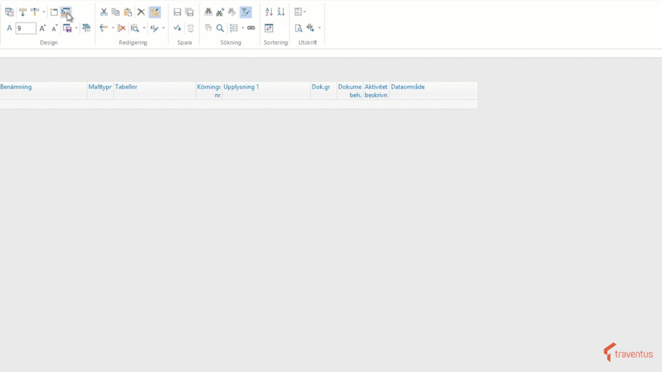Click the Malltyp column header
This screenshot has width=662, height=372.
pos(100,91)
